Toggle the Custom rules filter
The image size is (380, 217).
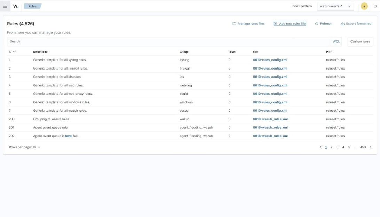[x=360, y=41]
